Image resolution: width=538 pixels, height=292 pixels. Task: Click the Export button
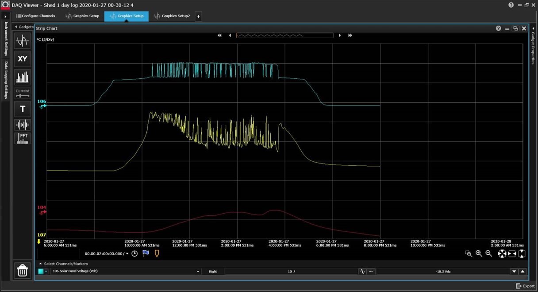(525, 286)
